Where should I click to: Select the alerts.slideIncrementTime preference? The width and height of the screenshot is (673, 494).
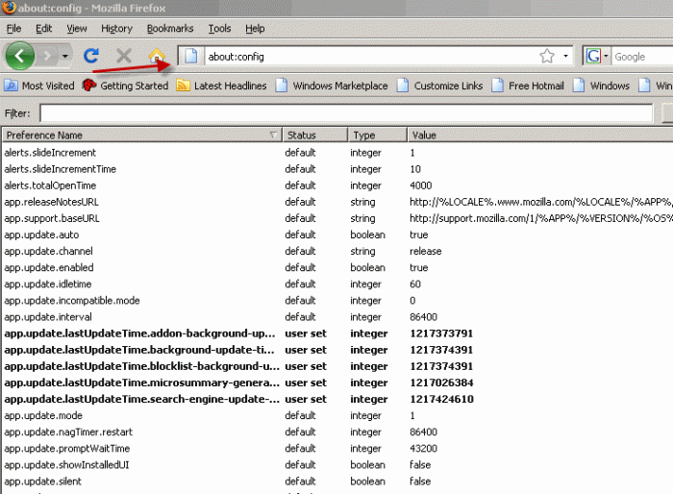tap(60, 169)
